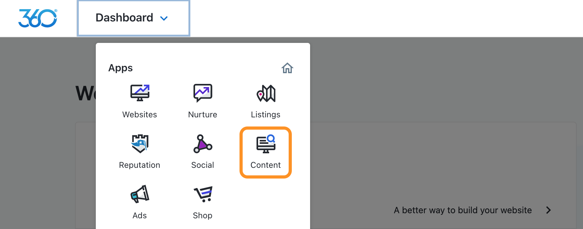Click the home icon in the Apps panel

pos(287,68)
